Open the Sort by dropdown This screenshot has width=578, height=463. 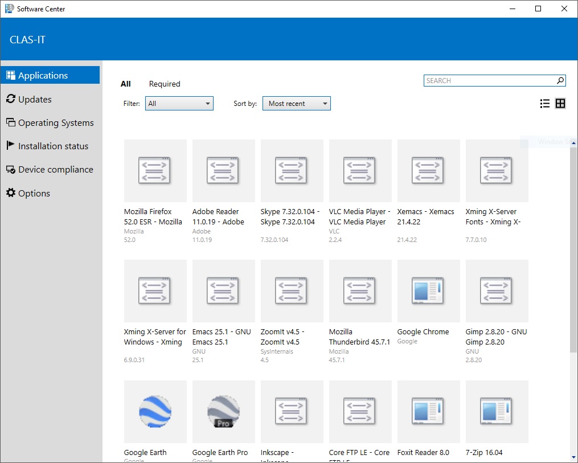coord(296,103)
